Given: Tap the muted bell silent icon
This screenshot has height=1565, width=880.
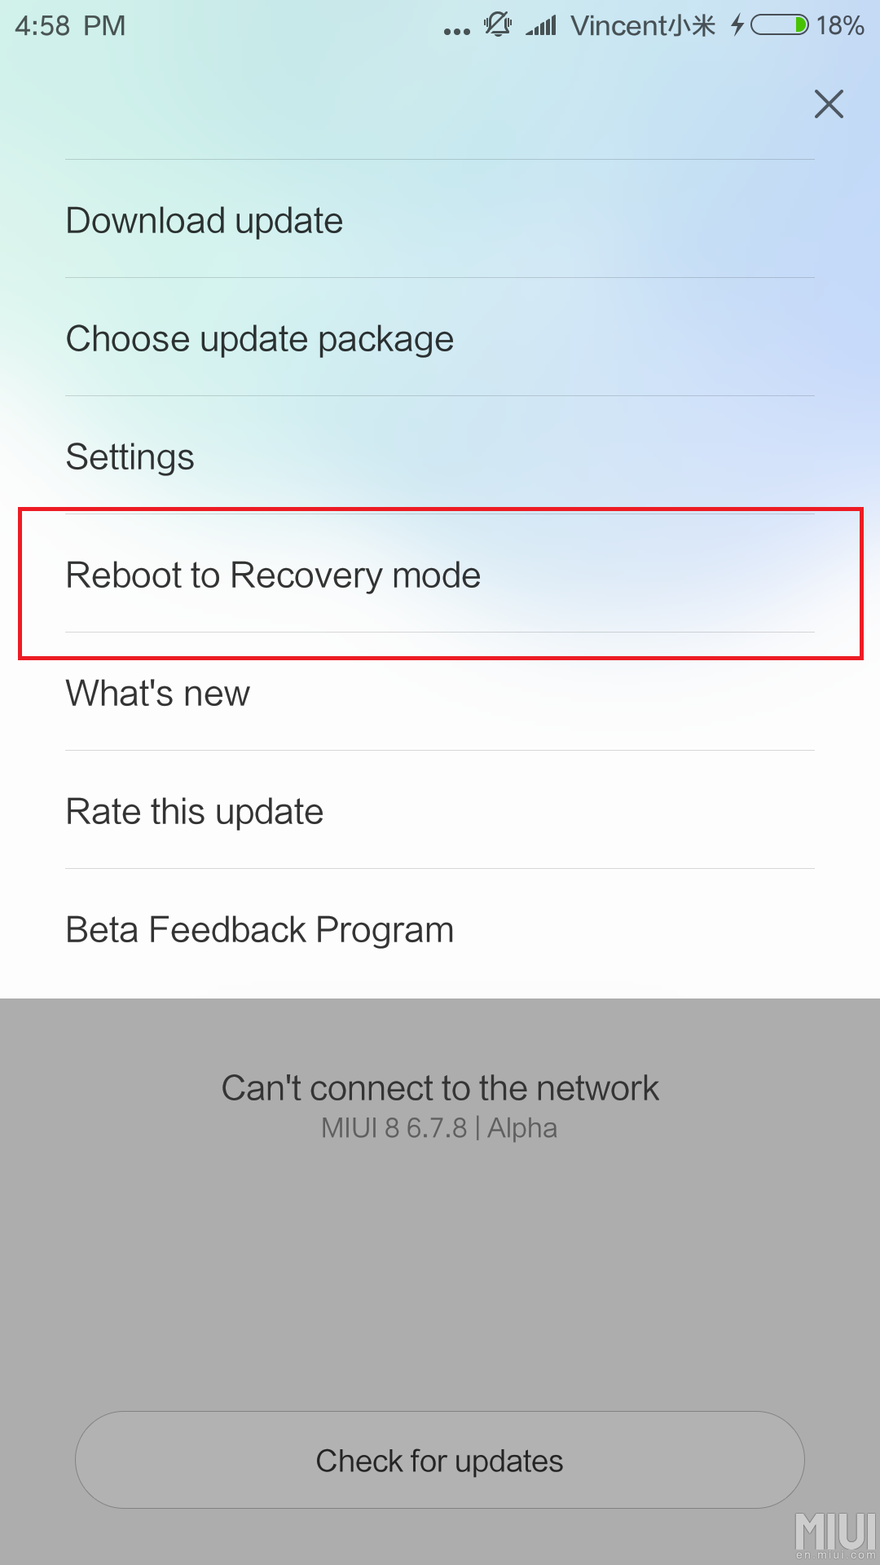Looking at the screenshot, I should point(498,25).
